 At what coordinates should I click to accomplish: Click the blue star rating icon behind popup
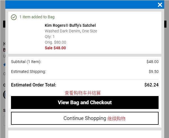4,65
